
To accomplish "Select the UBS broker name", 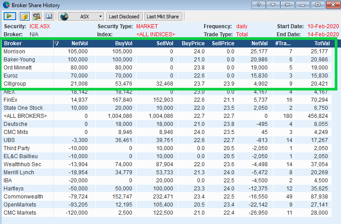I will [x=9, y=140].
